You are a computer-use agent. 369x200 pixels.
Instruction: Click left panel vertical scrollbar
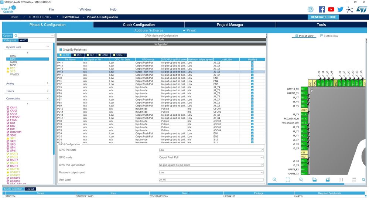point(54,99)
